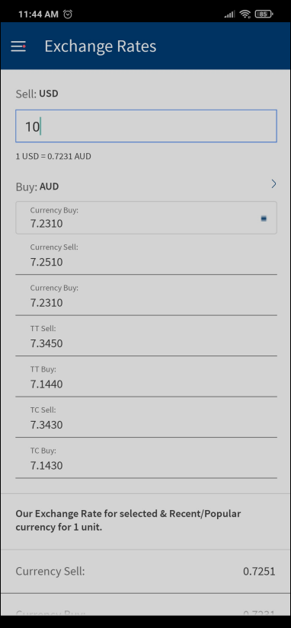The height and width of the screenshot is (628, 291).
Task: Tap the Buy: AUD label
Action: (x=37, y=186)
